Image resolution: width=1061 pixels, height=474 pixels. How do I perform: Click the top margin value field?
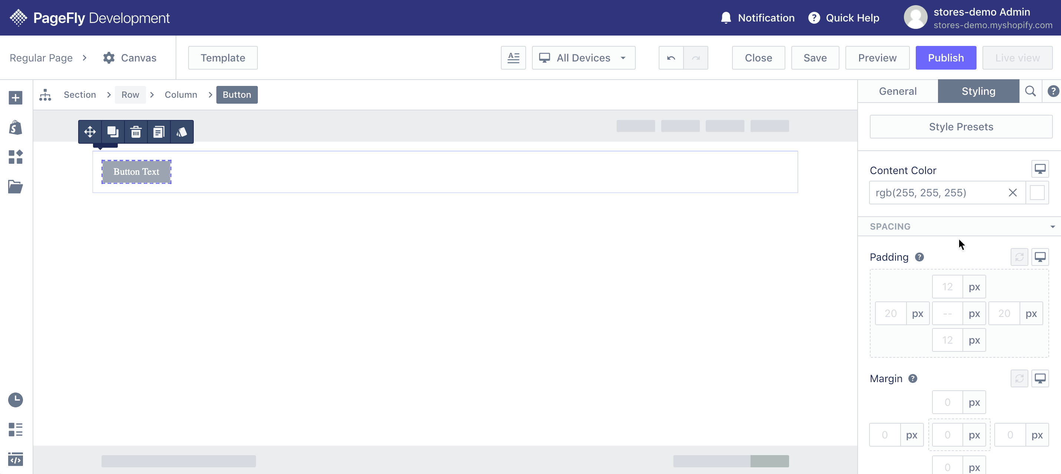[x=947, y=402]
